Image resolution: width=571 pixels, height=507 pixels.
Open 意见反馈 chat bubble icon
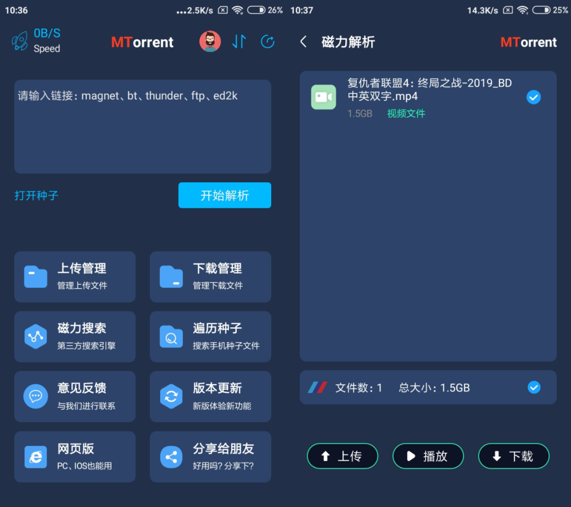[x=35, y=397]
